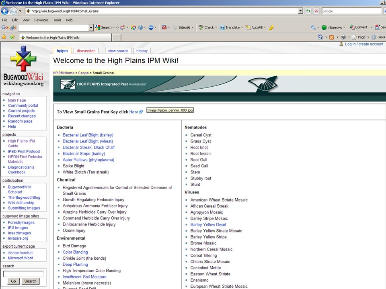Image resolution: width=386 pixels, height=289 pixels.
Task: Open the Color Banding link
Action: (75, 252)
